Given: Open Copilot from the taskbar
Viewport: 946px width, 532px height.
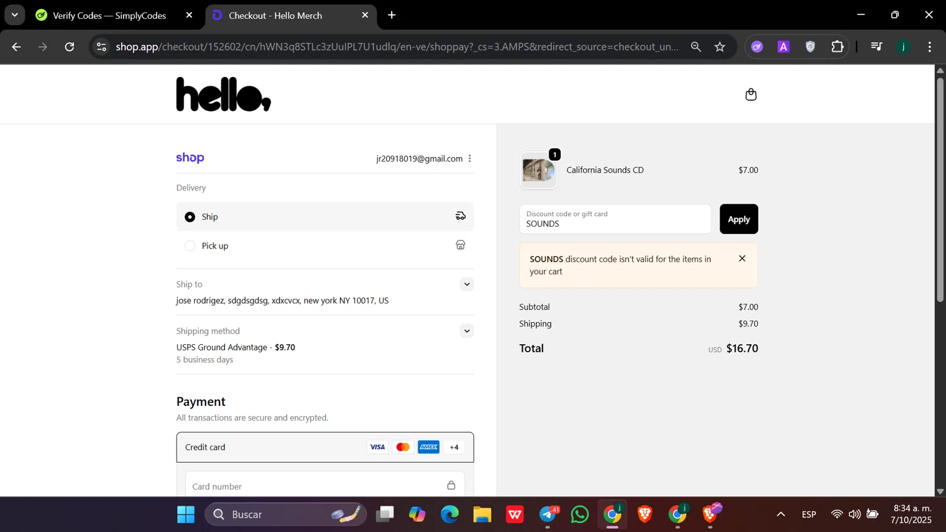Looking at the screenshot, I should pos(417,514).
